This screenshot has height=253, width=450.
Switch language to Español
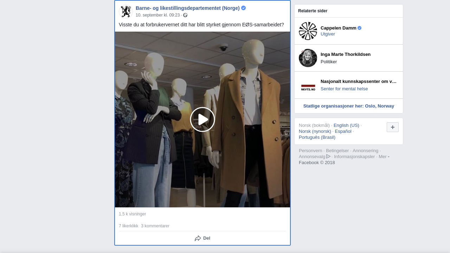click(x=343, y=131)
